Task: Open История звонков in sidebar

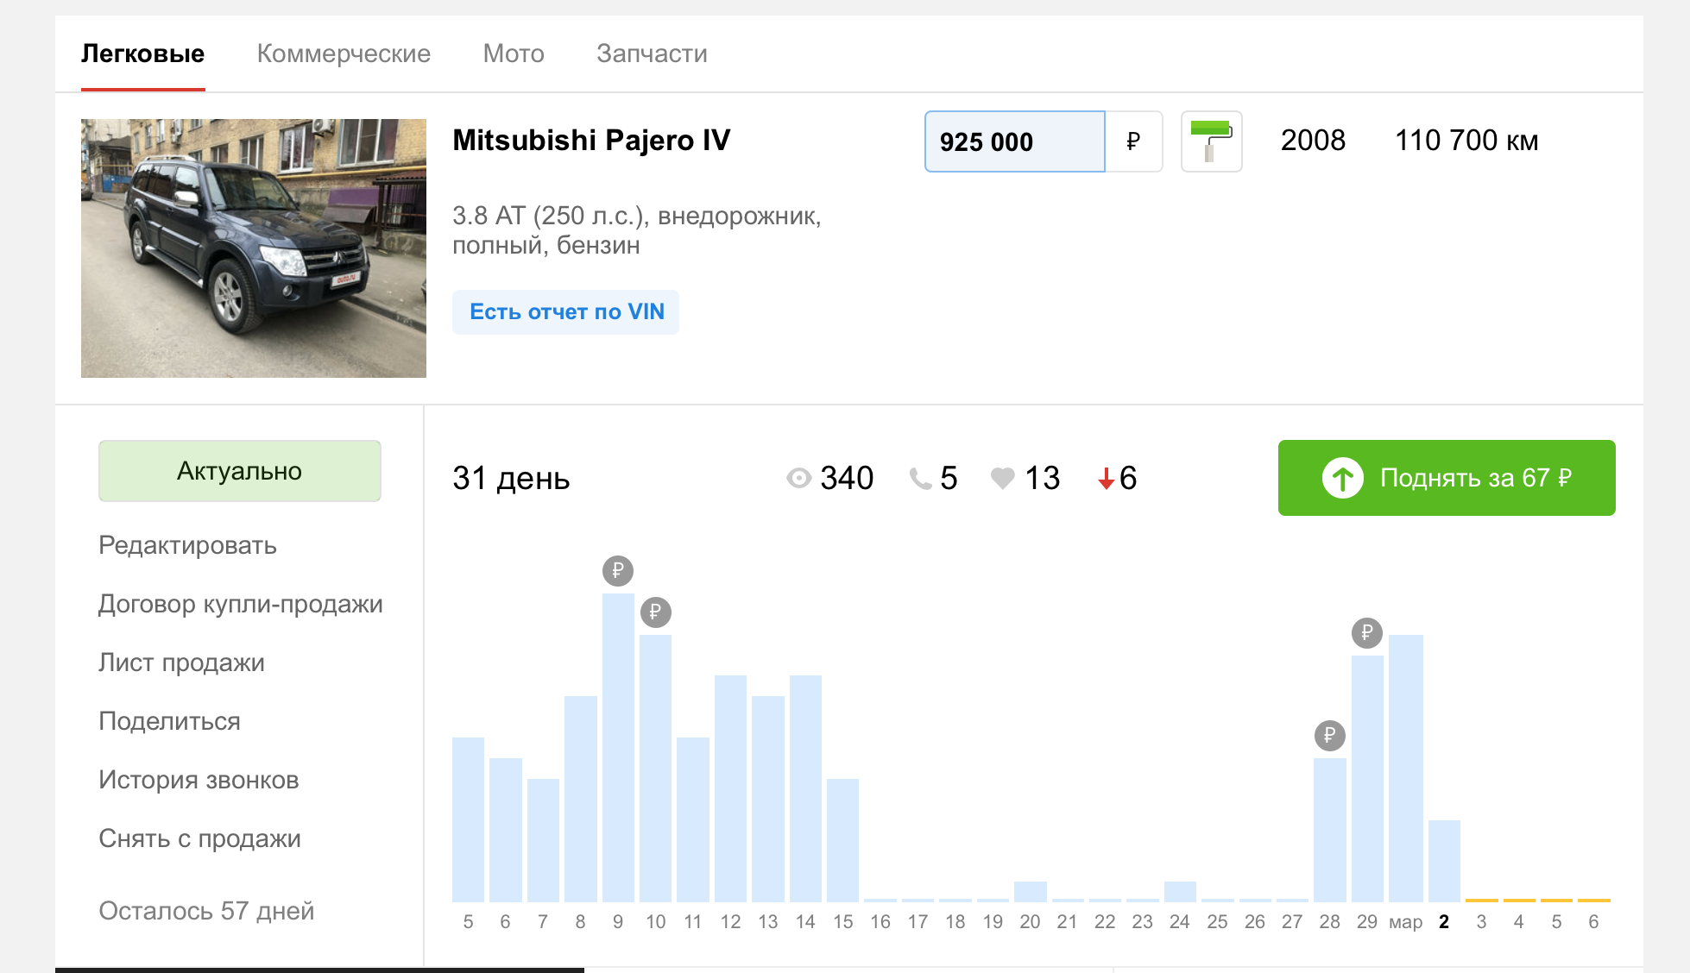Action: pos(199,780)
